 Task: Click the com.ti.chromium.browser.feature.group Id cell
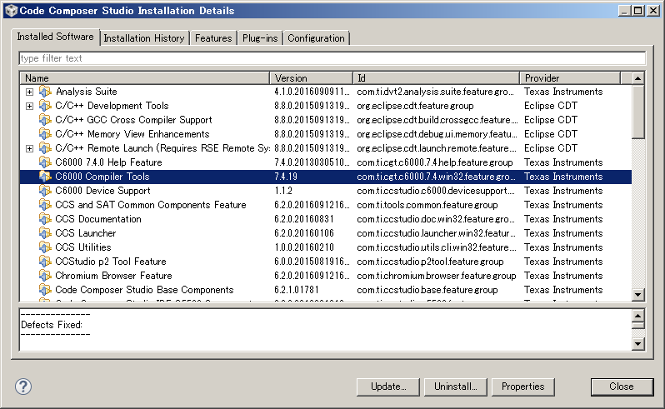437,276
